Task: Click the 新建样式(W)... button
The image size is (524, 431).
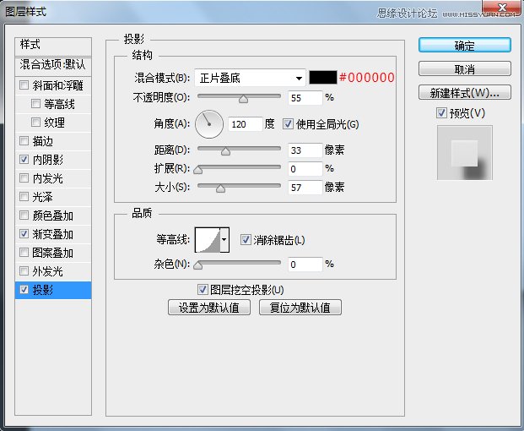Action: click(x=465, y=92)
